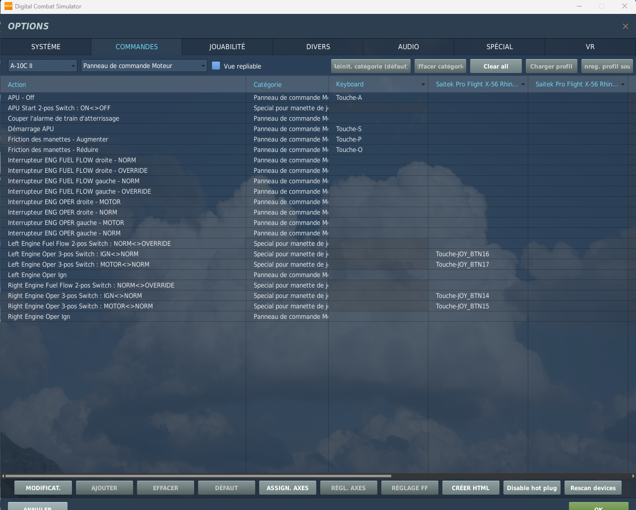Toggle the Vue repliable checkbox

tap(216, 66)
